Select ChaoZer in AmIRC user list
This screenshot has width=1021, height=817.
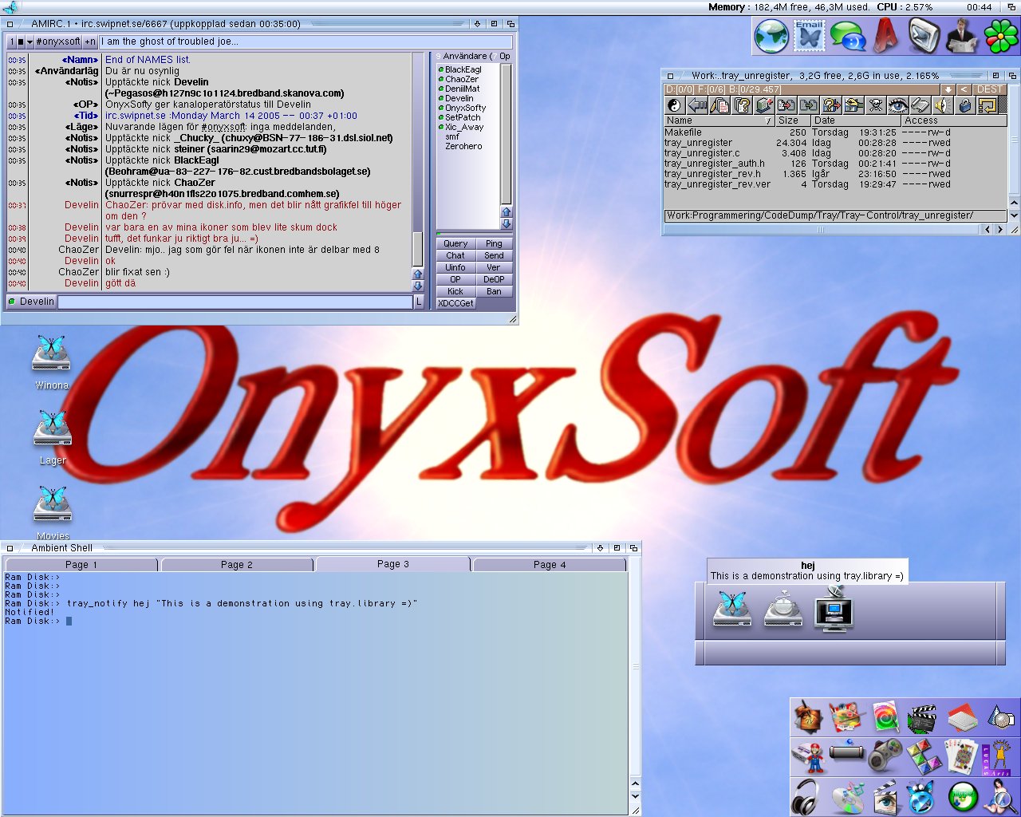pyautogui.click(x=461, y=79)
